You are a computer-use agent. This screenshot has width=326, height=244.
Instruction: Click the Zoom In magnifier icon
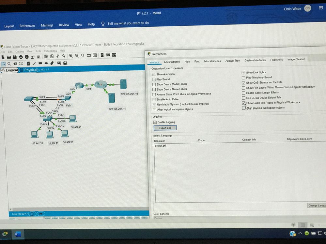pos(71,56)
